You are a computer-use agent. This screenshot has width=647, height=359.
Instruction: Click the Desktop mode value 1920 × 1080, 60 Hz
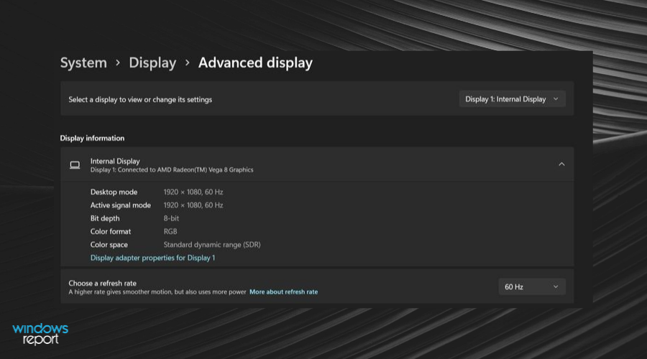click(x=193, y=192)
